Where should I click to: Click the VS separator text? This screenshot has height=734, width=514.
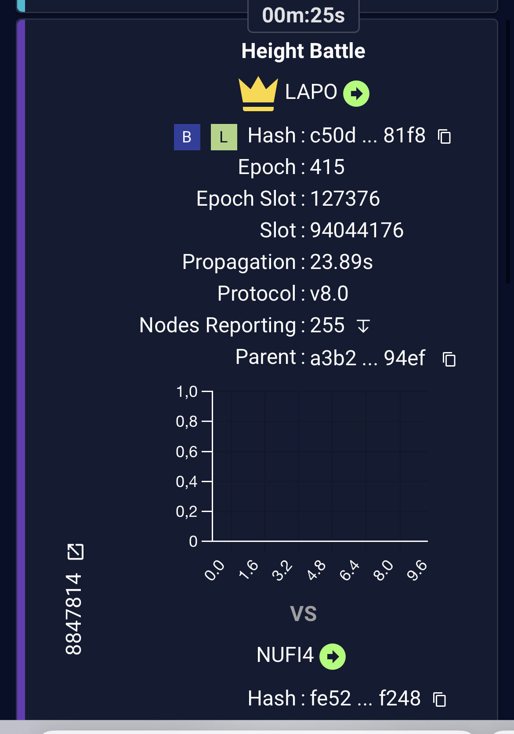pyautogui.click(x=303, y=614)
